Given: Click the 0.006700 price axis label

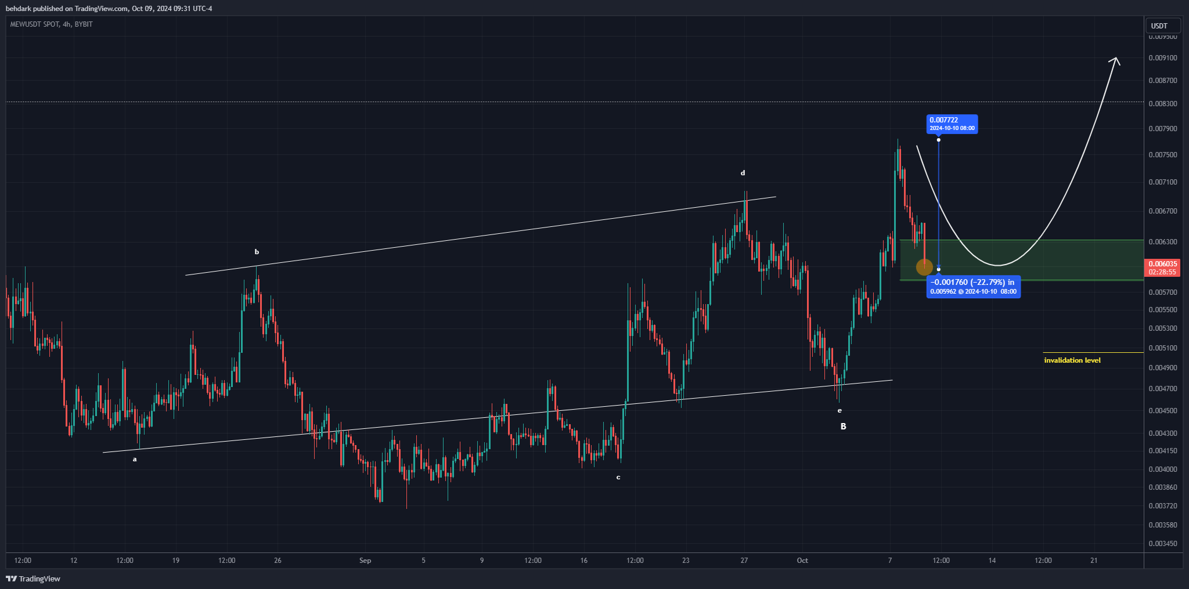Looking at the screenshot, I should tap(1163, 211).
